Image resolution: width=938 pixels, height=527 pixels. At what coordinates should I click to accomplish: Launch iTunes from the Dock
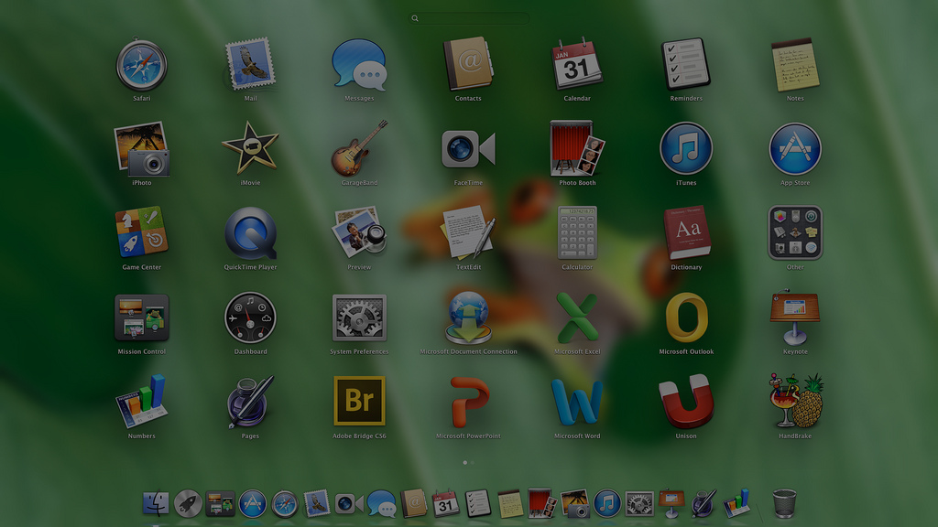607,504
